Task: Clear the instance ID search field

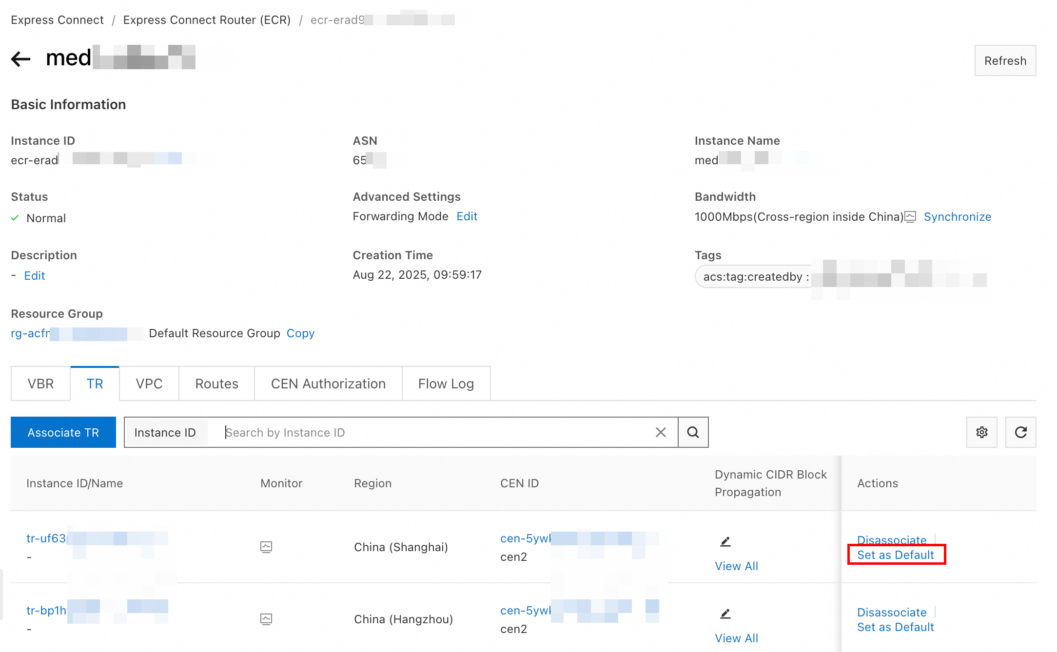Action: point(661,432)
